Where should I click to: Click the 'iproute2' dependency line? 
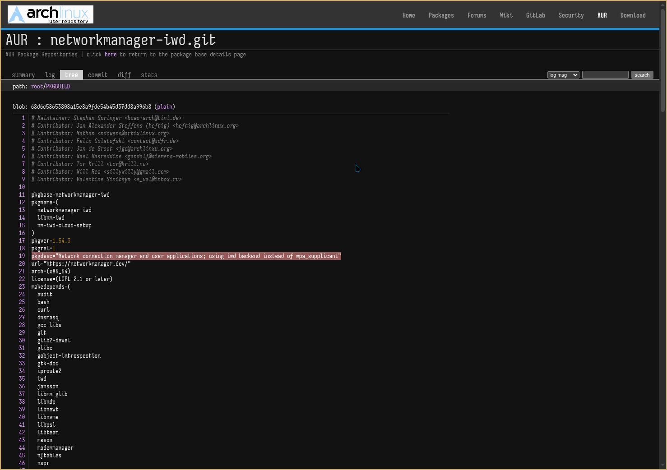pyautogui.click(x=49, y=371)
